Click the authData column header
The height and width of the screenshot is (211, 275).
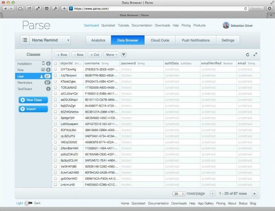(x=182, y=63)
